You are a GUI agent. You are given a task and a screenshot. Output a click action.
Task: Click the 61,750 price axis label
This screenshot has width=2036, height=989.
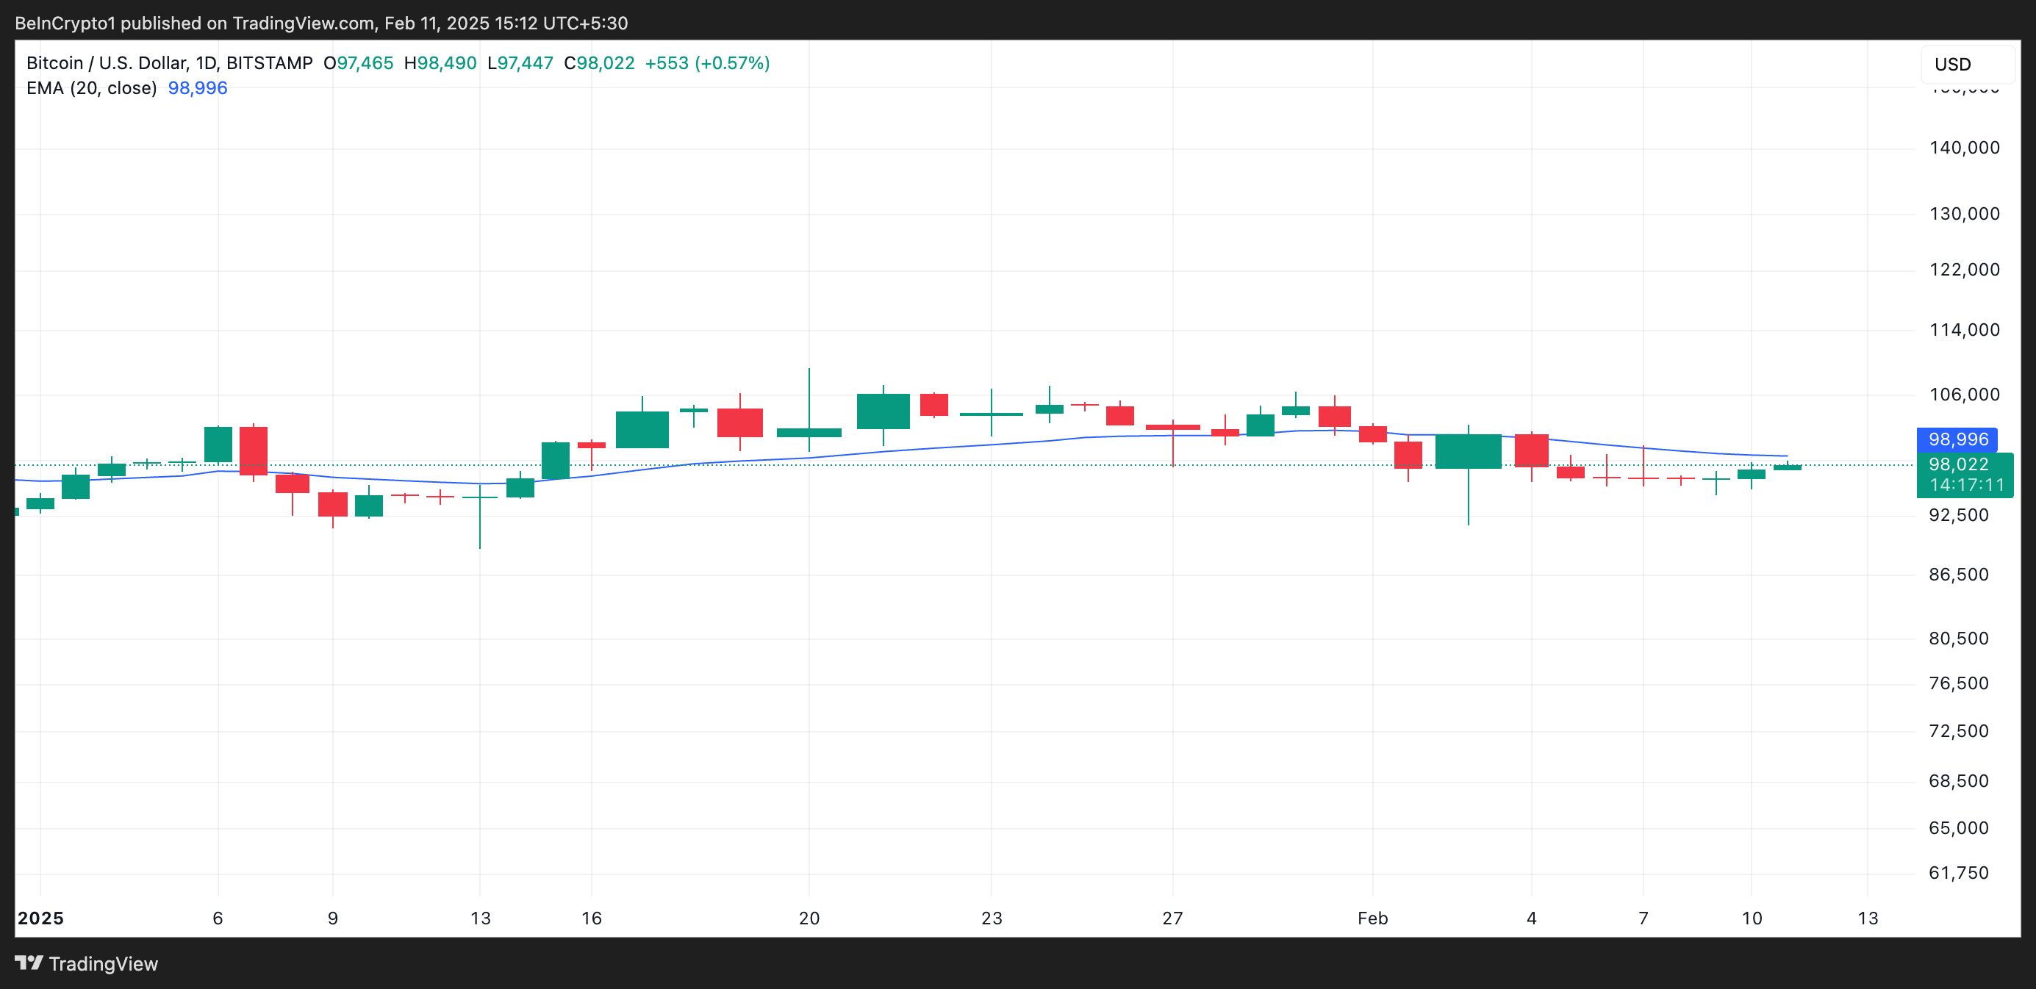coord(1959,873)
